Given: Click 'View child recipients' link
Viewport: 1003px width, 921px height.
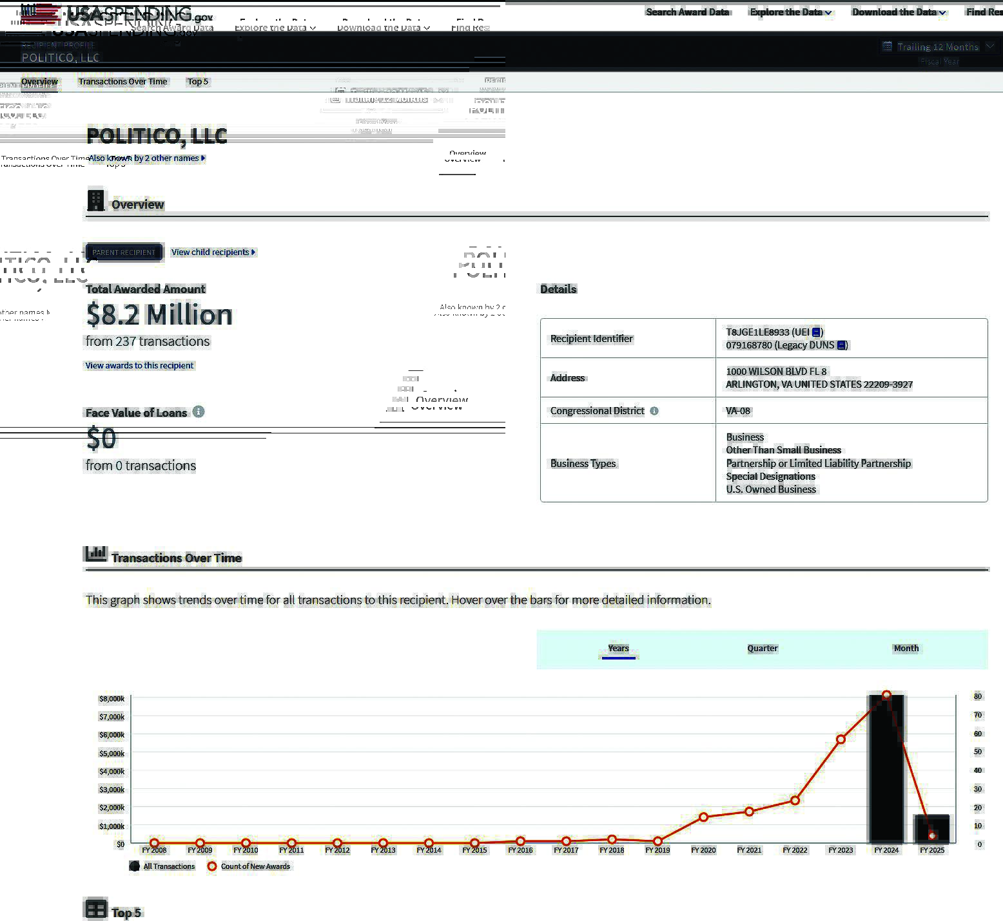Looking at the screenshot, I should point(213,252).
